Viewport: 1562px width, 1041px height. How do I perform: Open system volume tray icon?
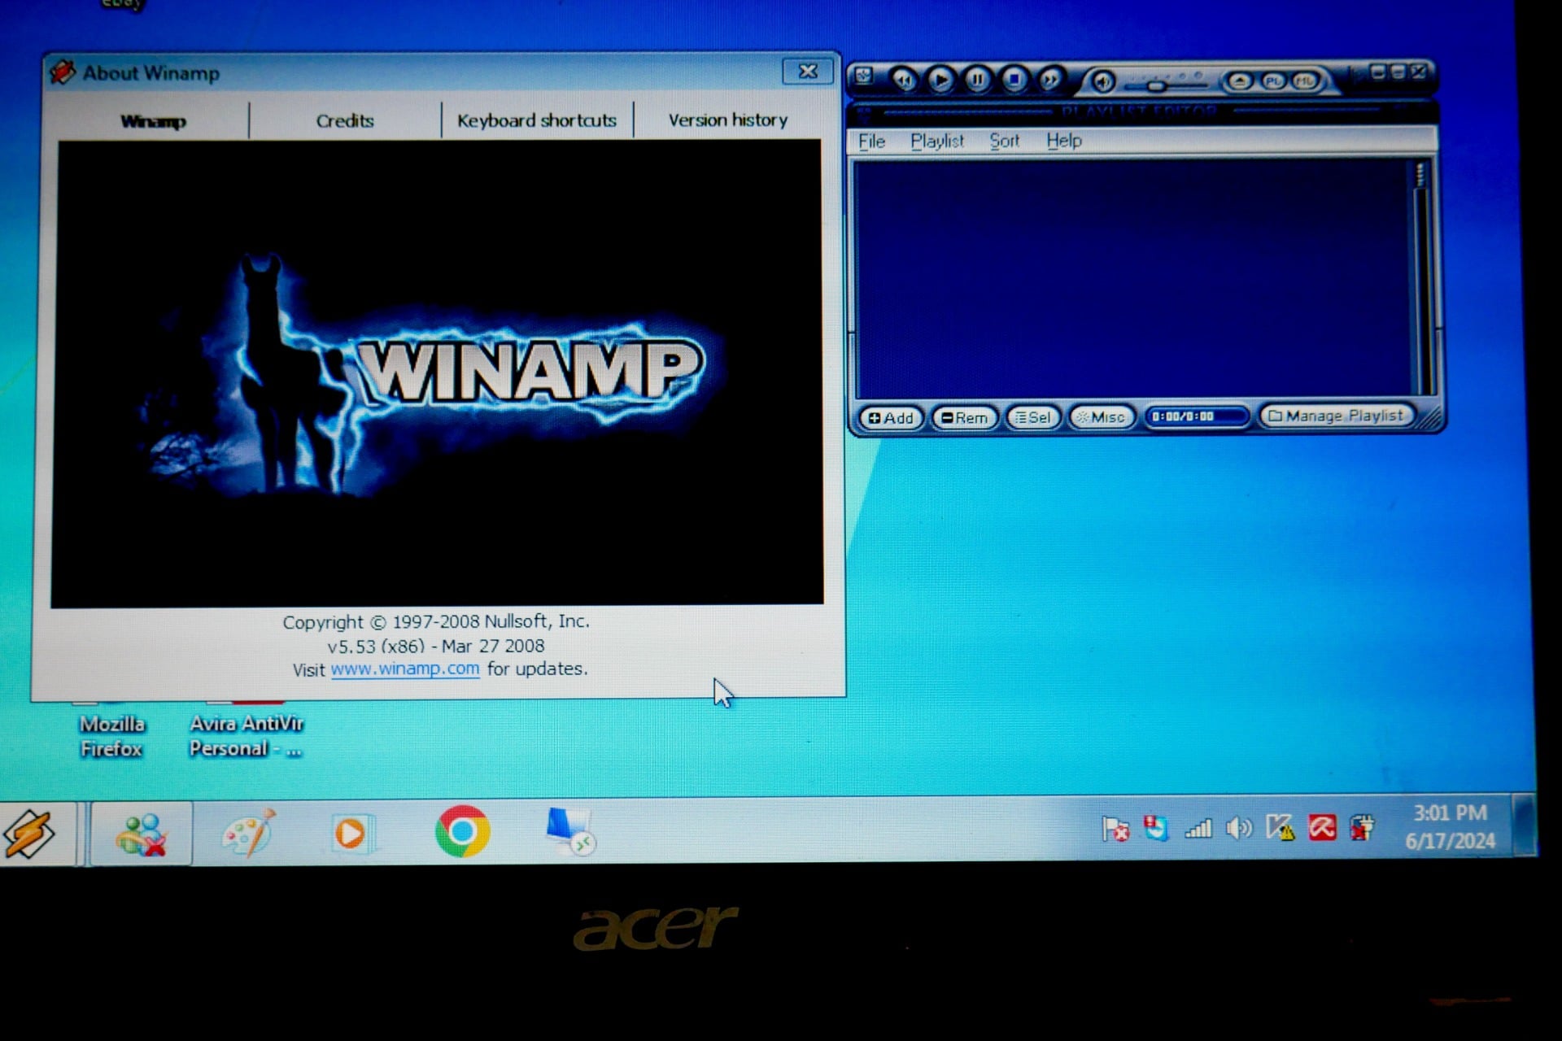pos(1238,829)
